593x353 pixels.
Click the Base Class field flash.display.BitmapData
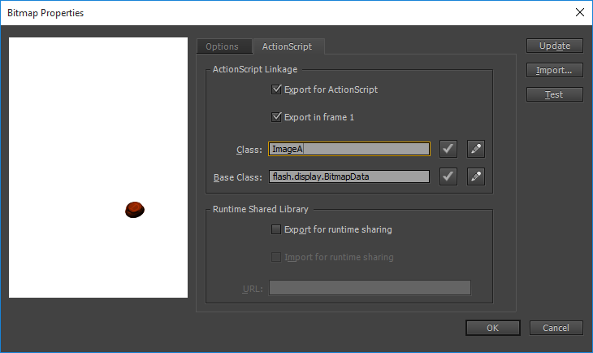coord(349,176)
